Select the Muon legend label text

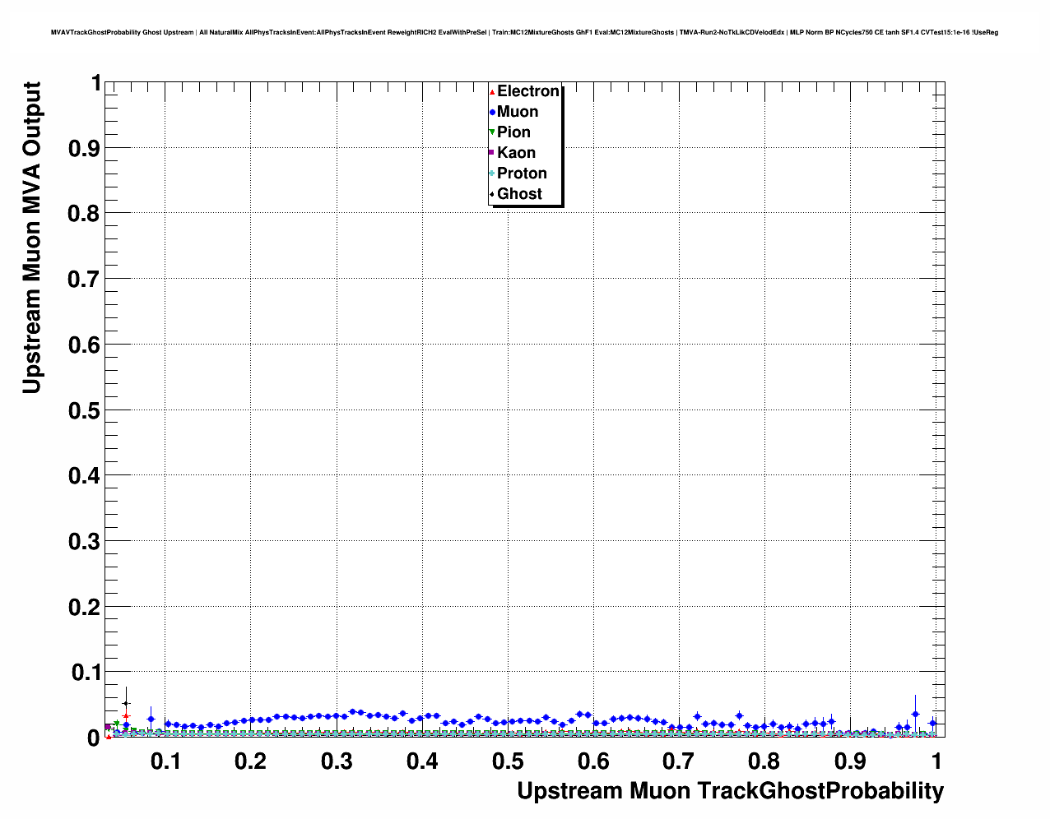point(518,112)
